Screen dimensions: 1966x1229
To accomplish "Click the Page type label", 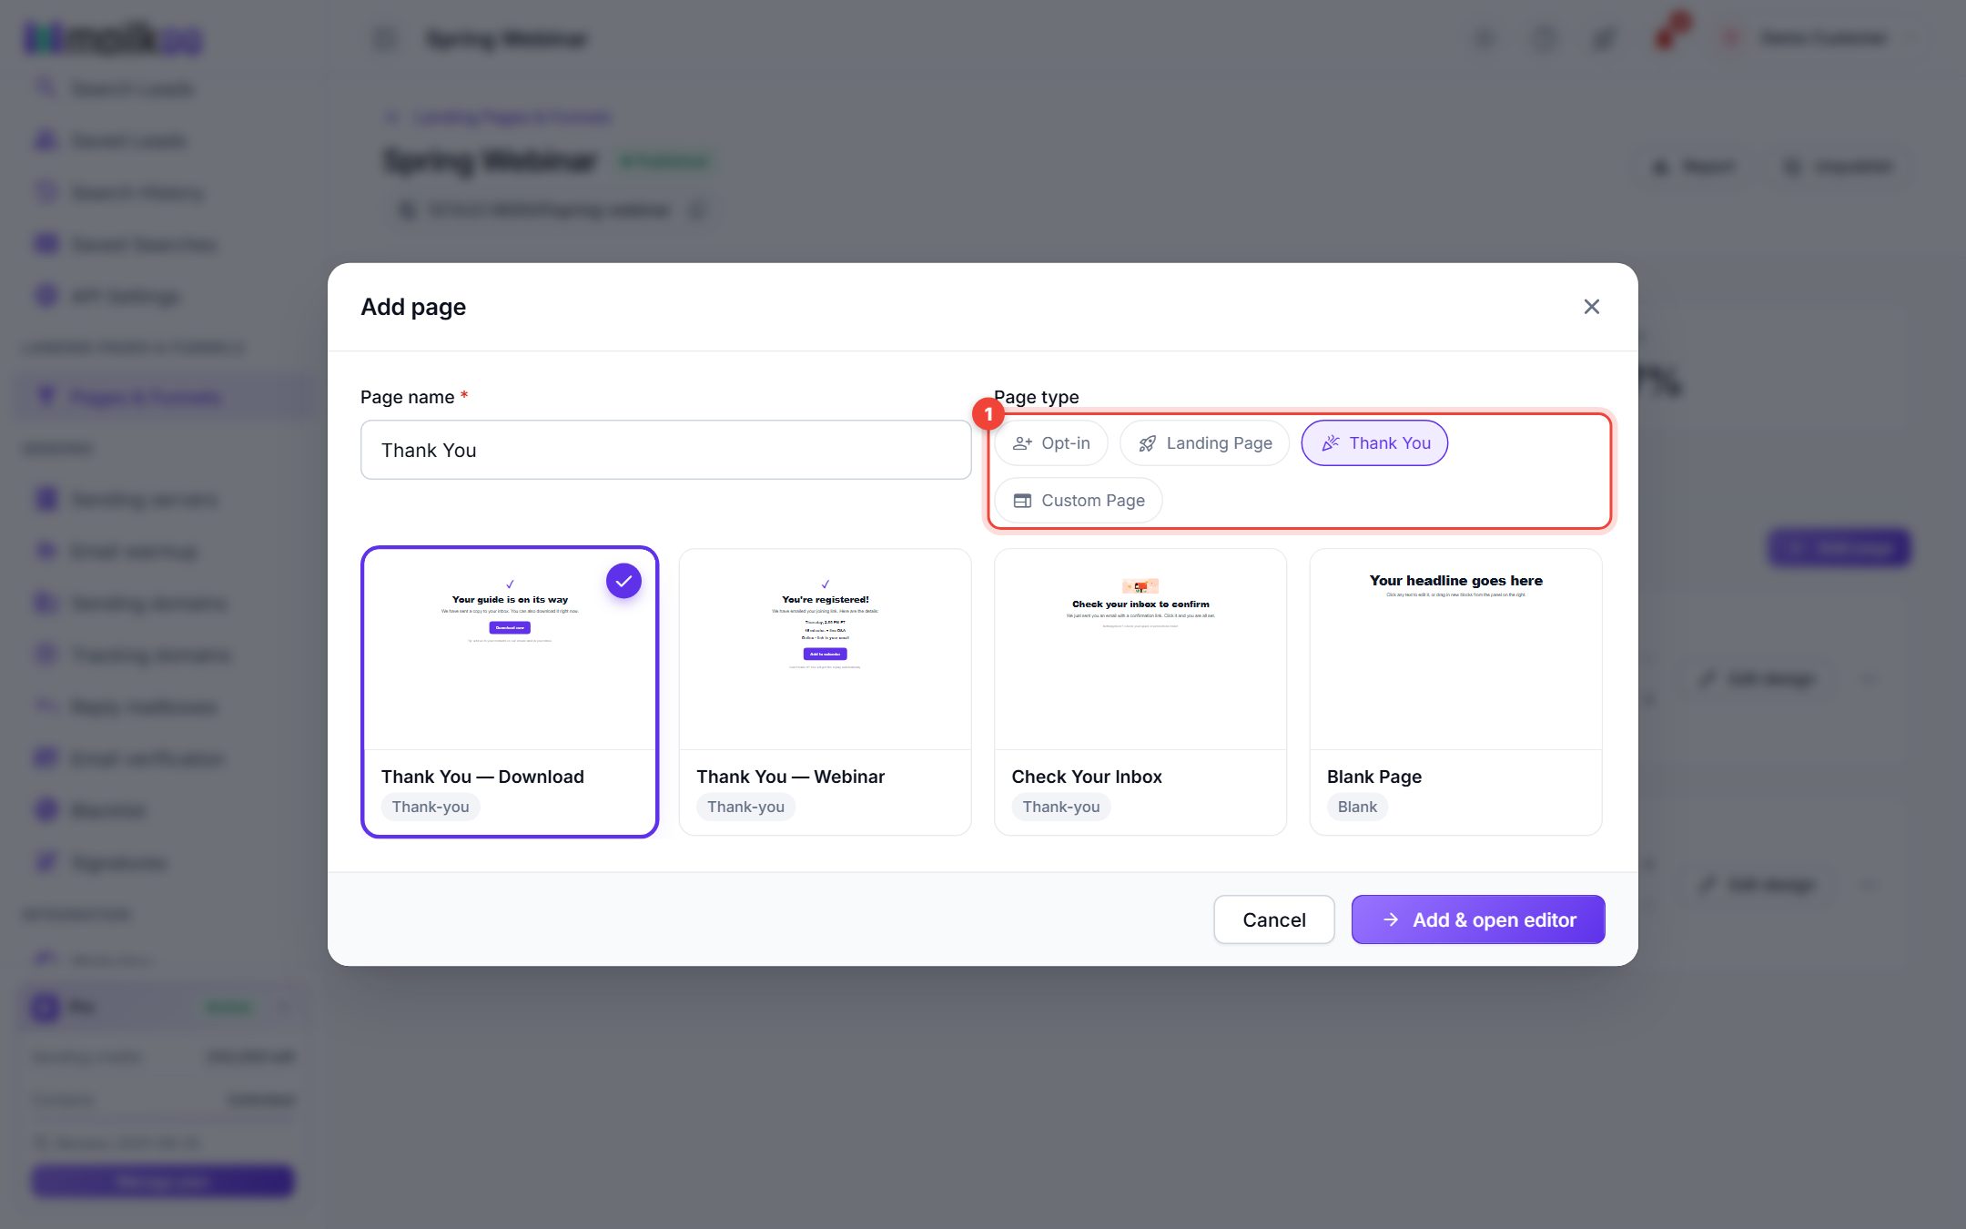I will coord(1038,397).
